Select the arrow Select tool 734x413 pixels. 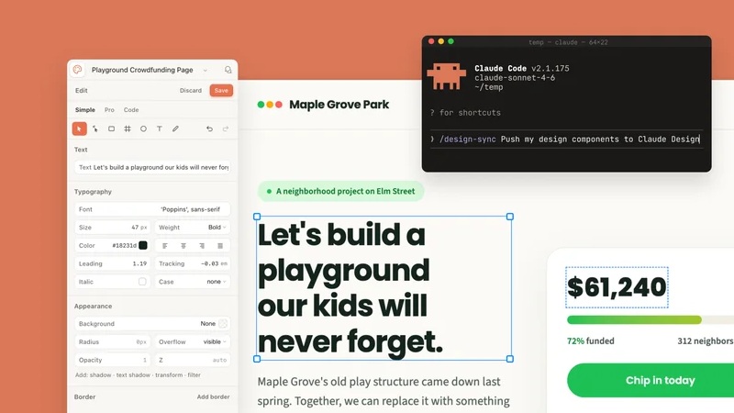(80, 128)
